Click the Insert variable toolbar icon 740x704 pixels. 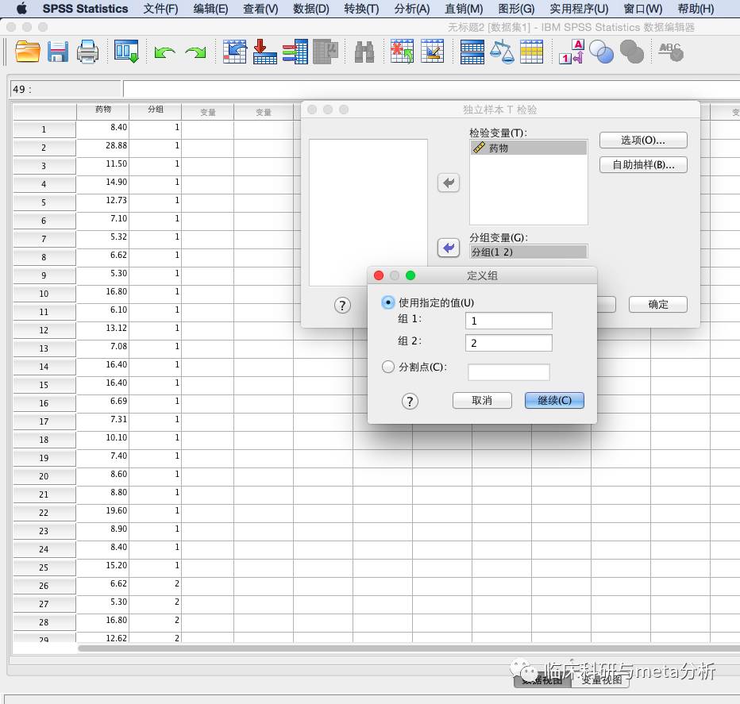click(432, 52)
